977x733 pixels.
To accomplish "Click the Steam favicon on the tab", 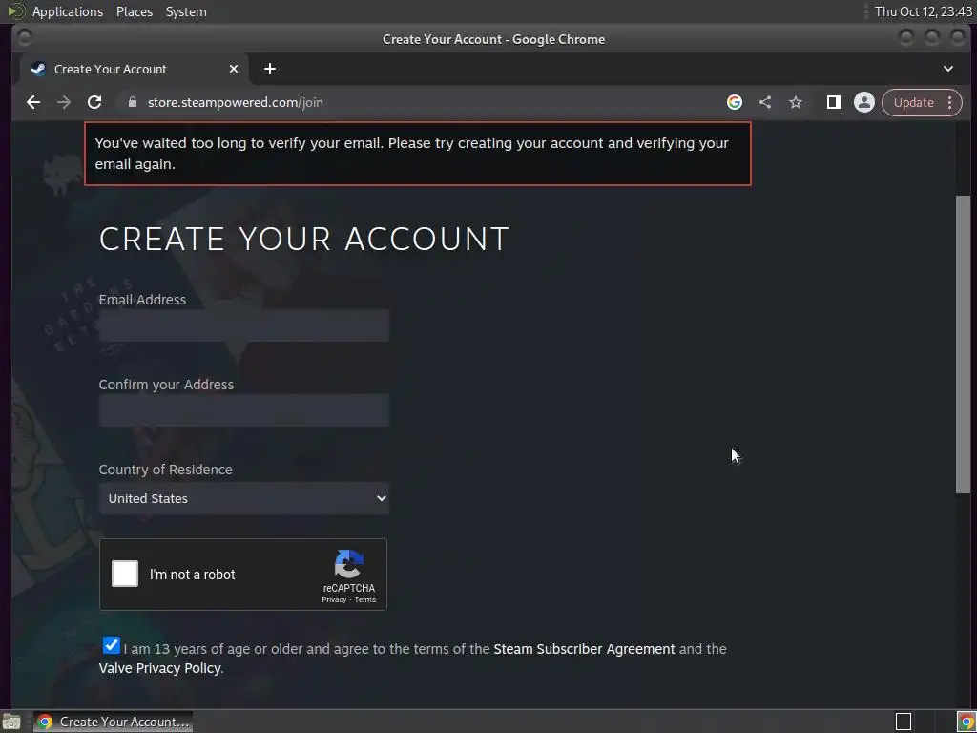I will tap(38, 69).
